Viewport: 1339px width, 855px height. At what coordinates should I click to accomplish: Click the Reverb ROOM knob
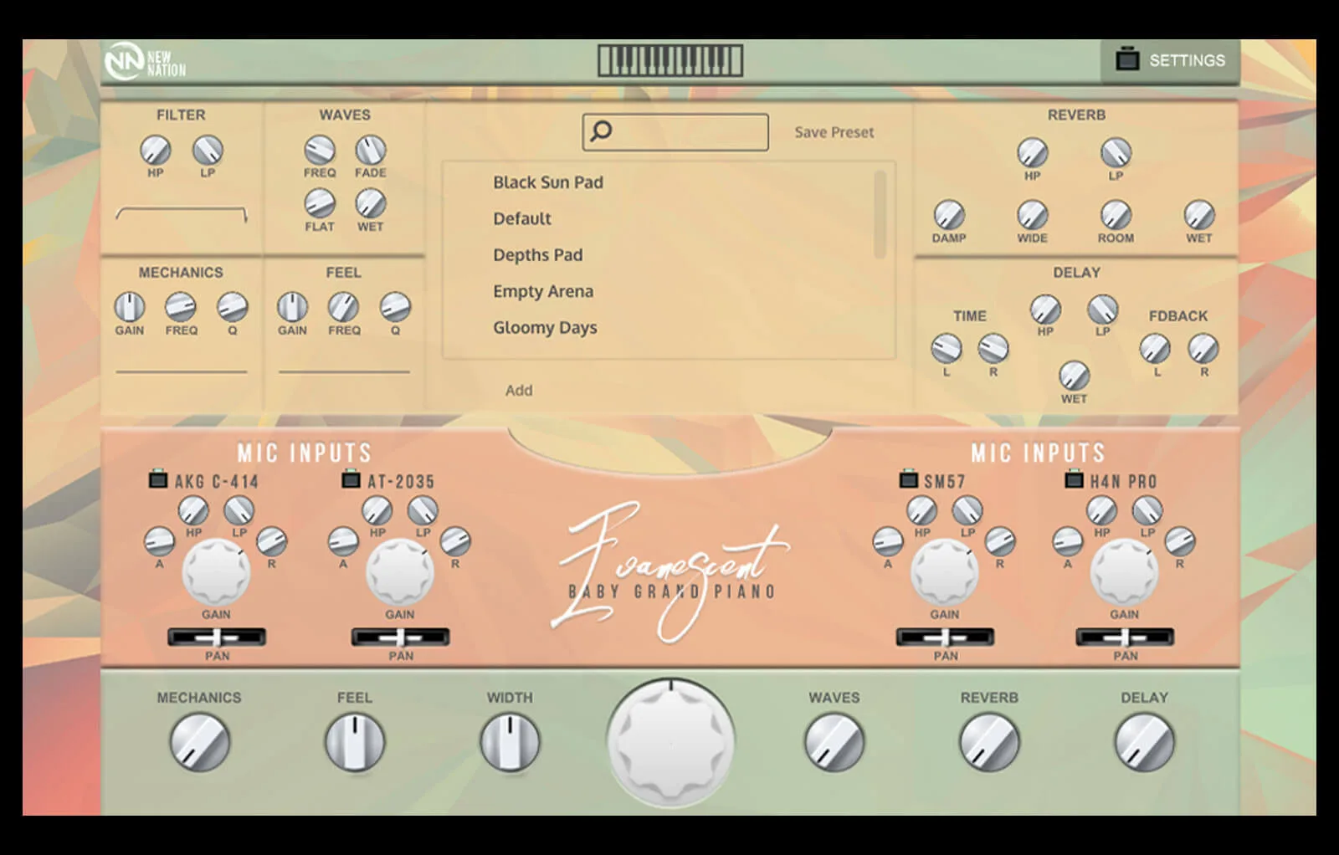pyautogui.click(x=1116, y=215)
